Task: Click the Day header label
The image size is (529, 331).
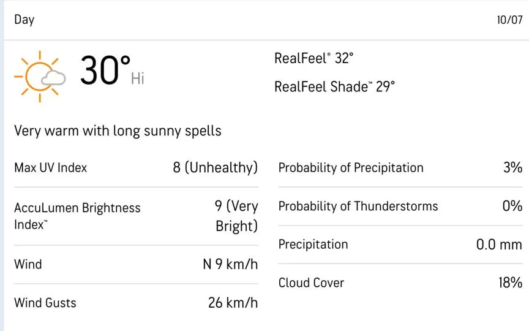Action: pyautogui.click(x=24, y=20)
